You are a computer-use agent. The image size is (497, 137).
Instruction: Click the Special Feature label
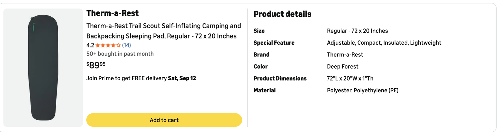(x=274, y=43)
